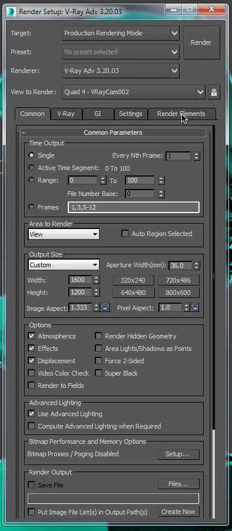Select the Frames radio button
Viewport: 232px width, 531px height.
(32, 207)
